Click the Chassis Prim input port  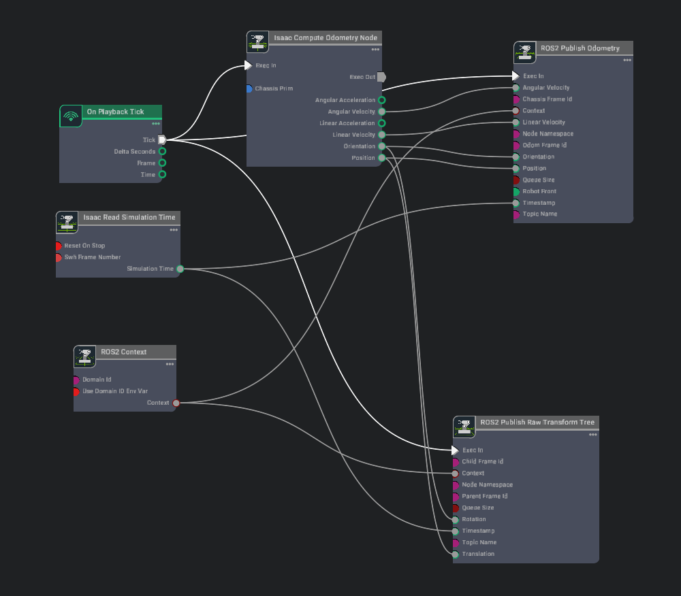tap(249, 88)
